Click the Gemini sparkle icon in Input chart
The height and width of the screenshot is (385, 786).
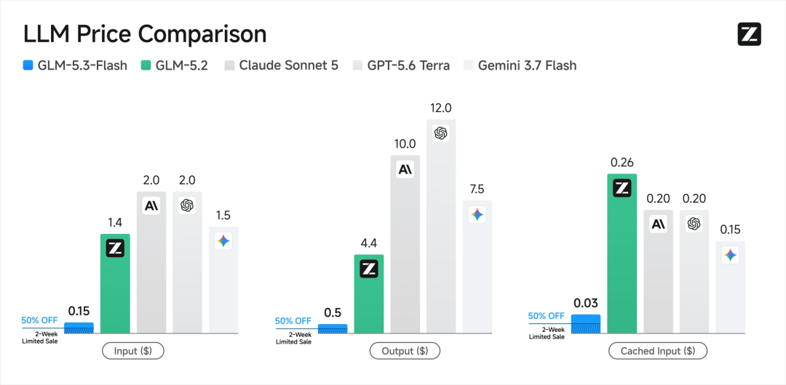click(223, 241)
